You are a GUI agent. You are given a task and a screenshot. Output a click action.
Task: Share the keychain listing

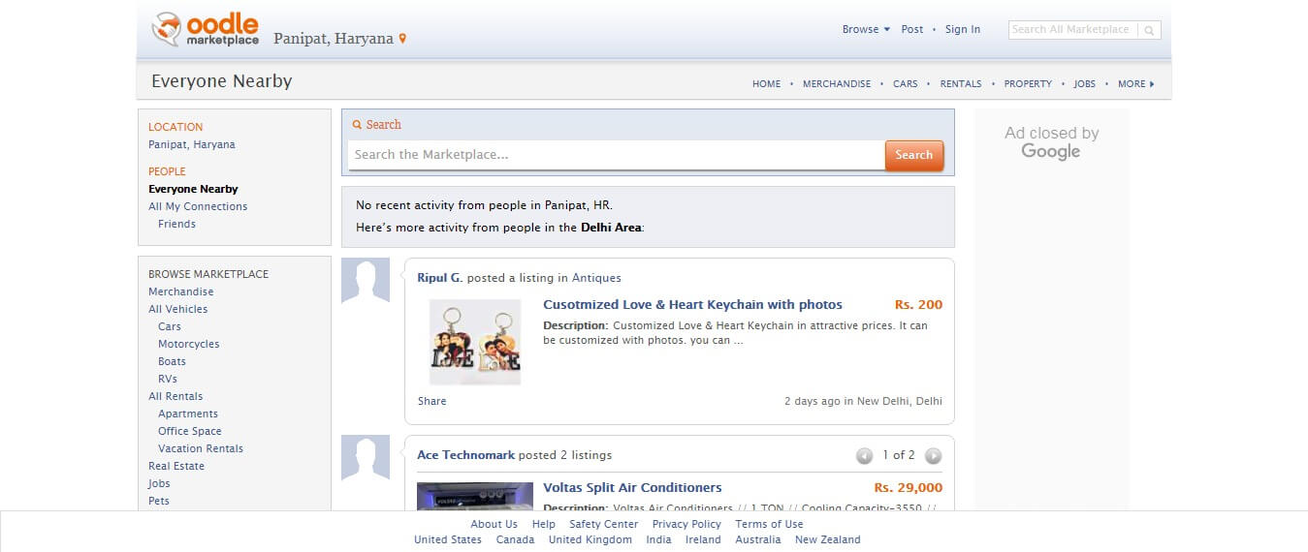pyautogui.click(x=432, y=401)
